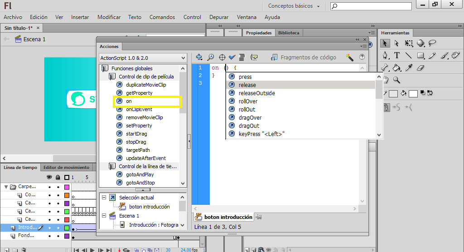This screenshot has height=252, width=464.
Task: Select the Subselection tool
Action: click(x=396, y=44)
